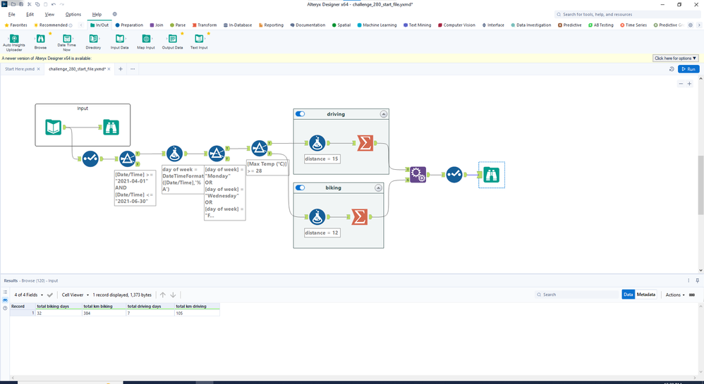This screenshot has width=704, height=384.
Task: Collapse the driving tool container
Action: coord(384,114)
